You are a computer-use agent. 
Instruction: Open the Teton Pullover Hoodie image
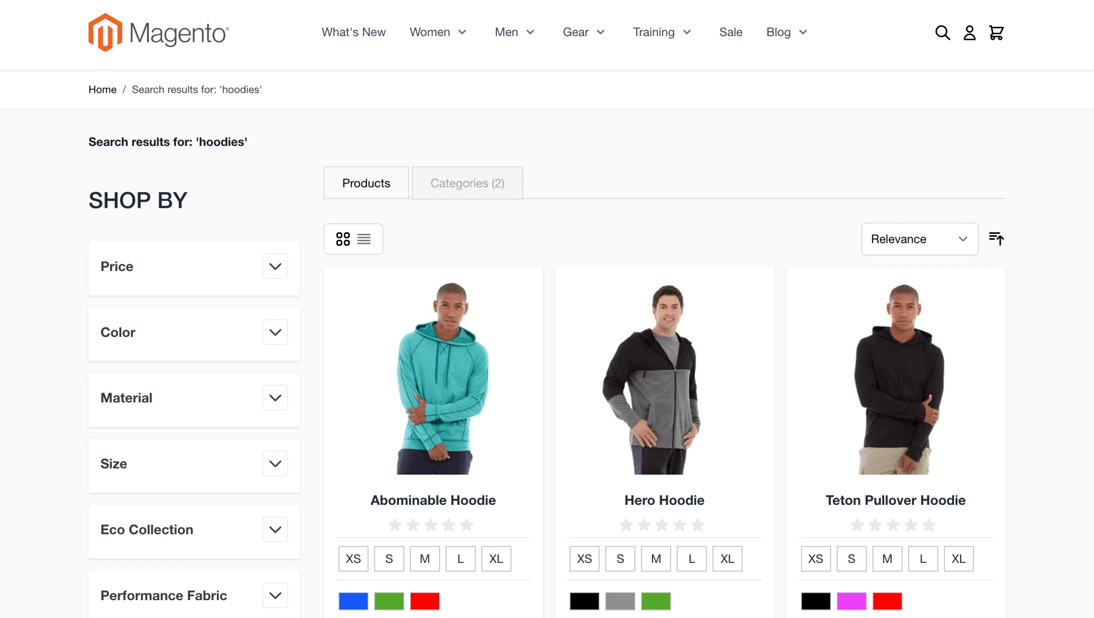click(896, 378)
